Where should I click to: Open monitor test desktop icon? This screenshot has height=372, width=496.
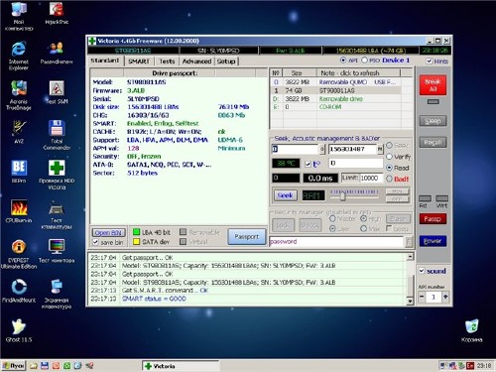tap(57, 251)
